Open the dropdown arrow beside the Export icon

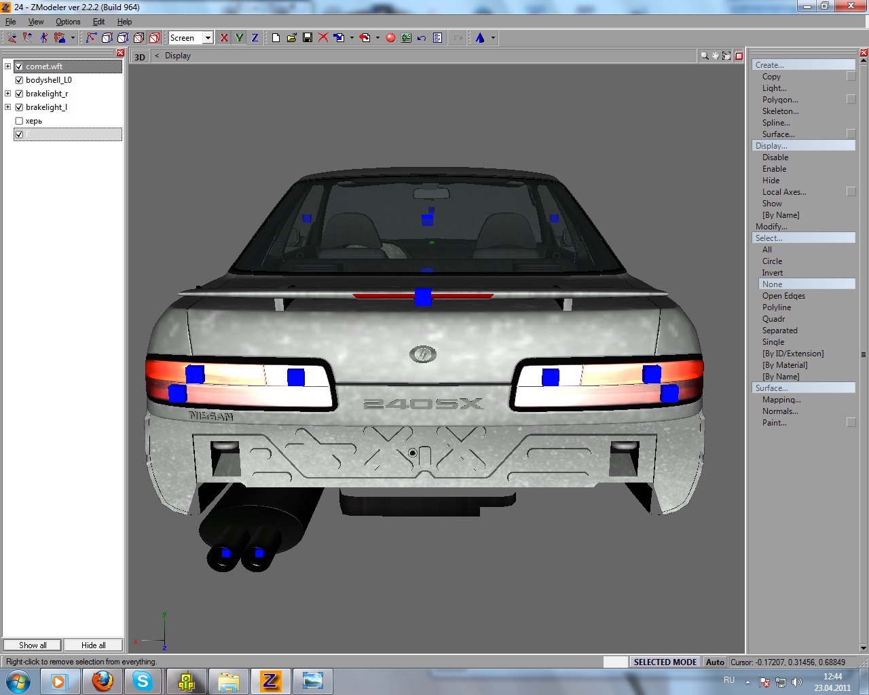tap(377, 38)
